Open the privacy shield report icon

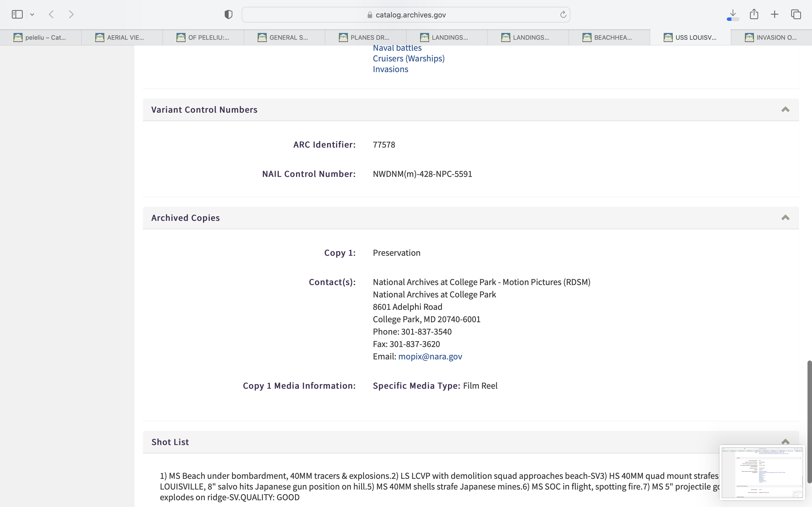[x=228, y=14]
